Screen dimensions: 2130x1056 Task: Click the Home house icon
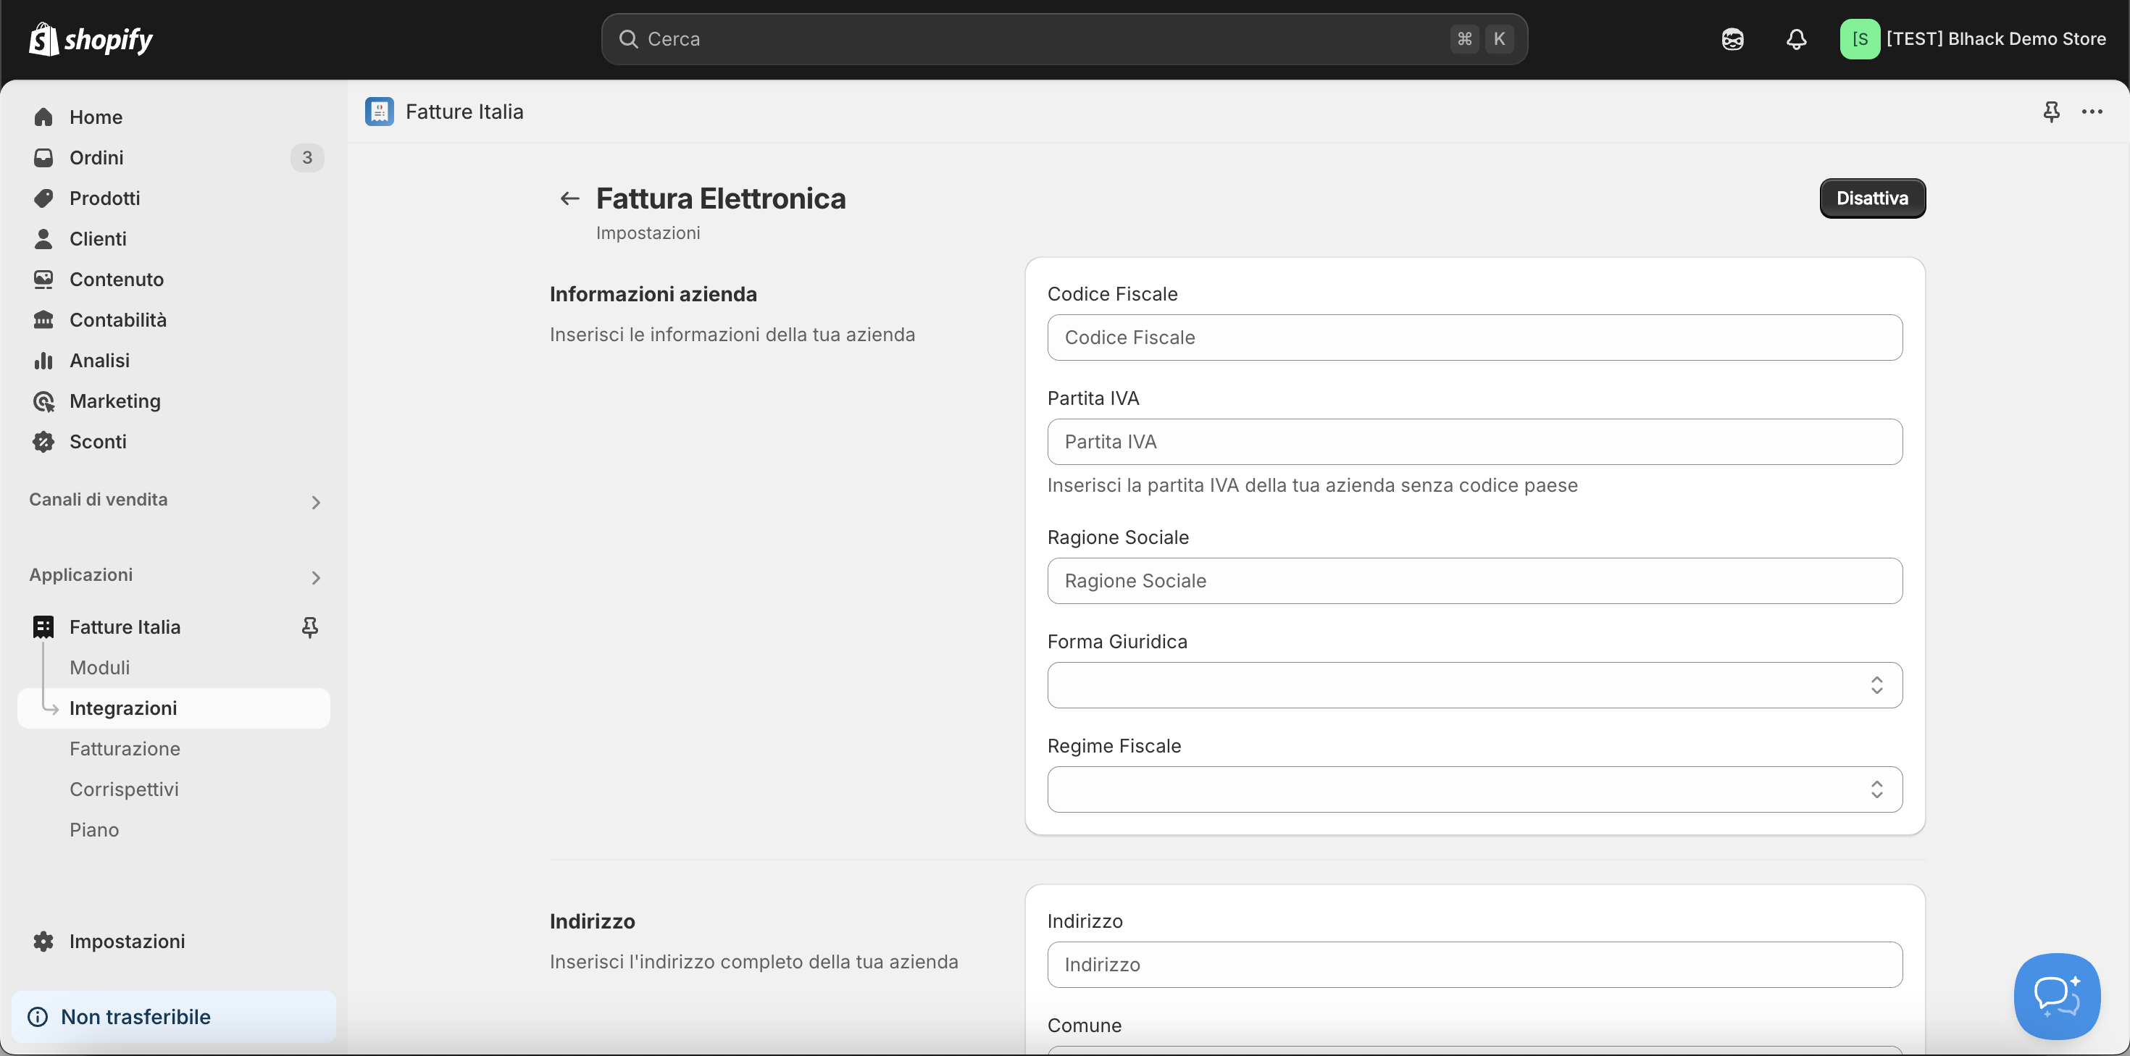pyautogui.click(x=43, y=117)
